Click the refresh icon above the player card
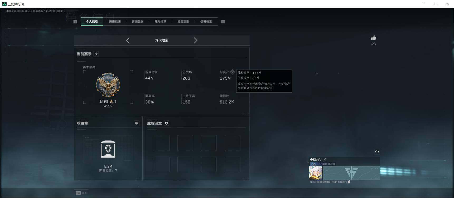The width and height of the screenshot is (454, 198). tap(377, 151)
